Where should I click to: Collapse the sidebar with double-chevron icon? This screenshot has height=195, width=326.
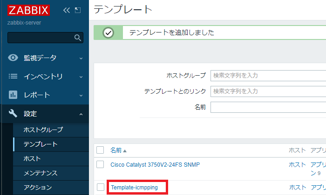(x=67, y=10)
